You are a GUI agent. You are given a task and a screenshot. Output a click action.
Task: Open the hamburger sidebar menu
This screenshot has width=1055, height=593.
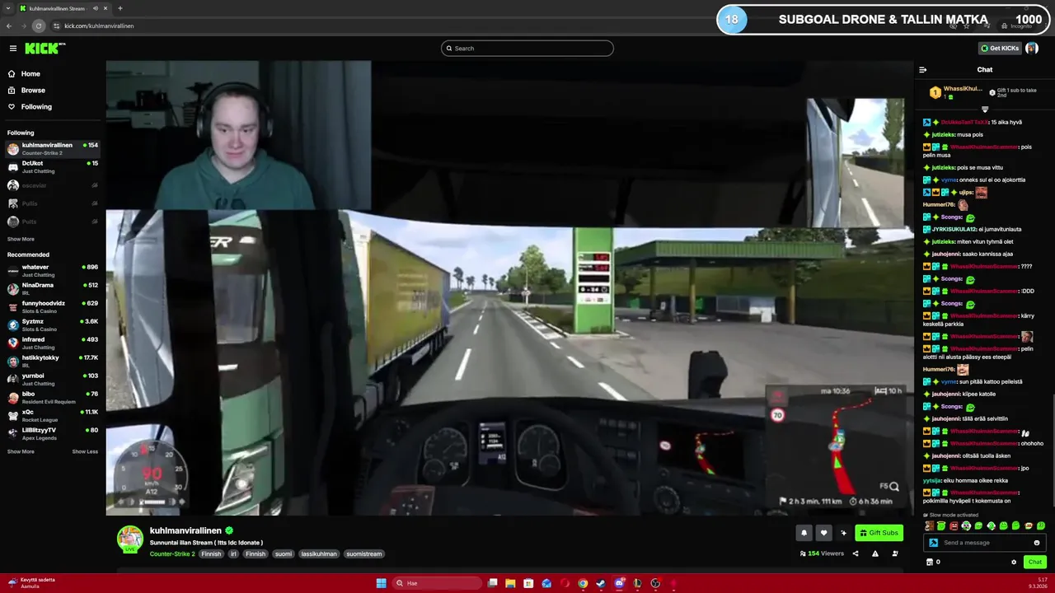(12, 49)
